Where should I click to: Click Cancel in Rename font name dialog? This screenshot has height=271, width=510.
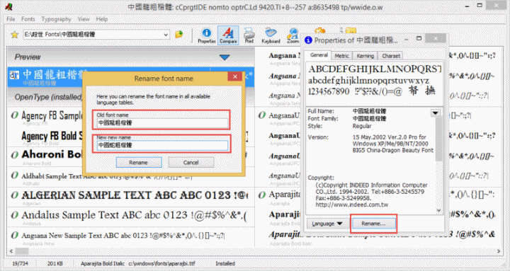tap(191, 163)
